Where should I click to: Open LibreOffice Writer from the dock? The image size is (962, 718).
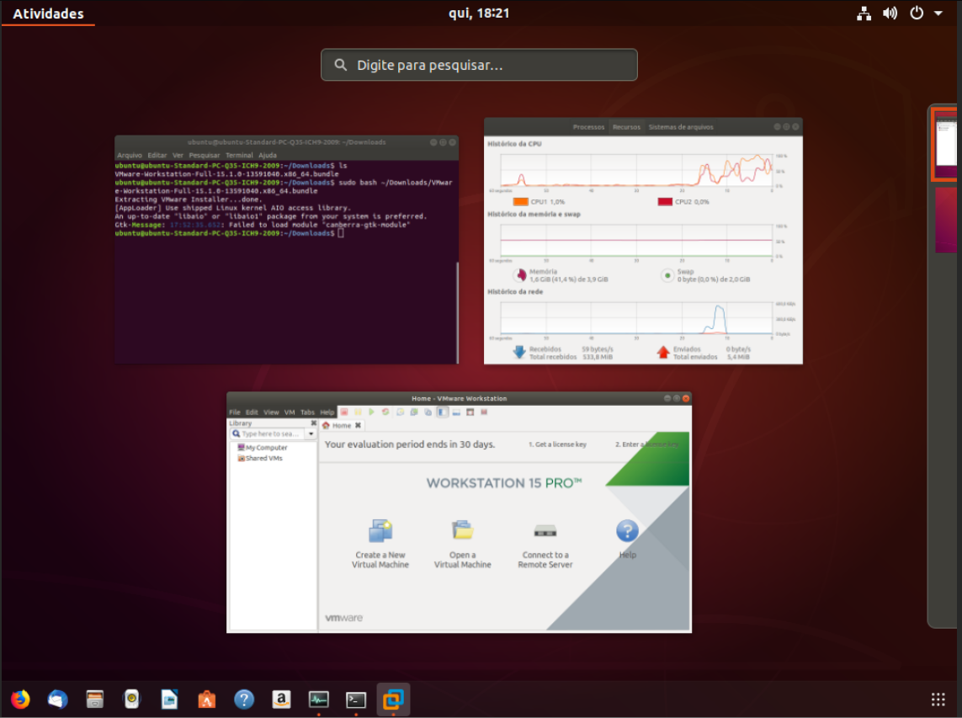click(169, 699)
